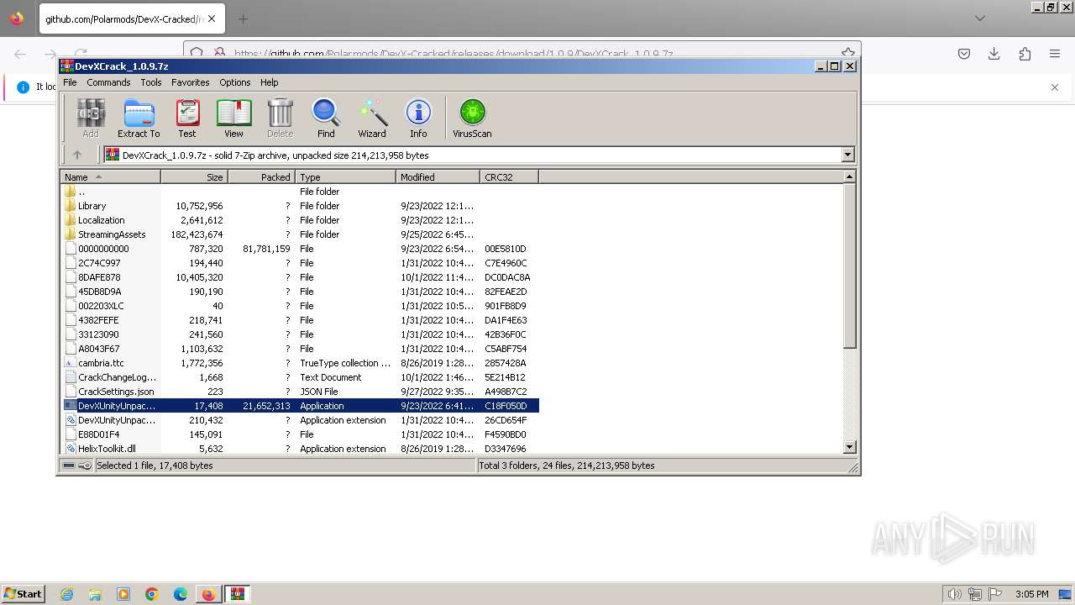Sort list by Size column
Viewport: 1075px width, 605px height.
194,177
